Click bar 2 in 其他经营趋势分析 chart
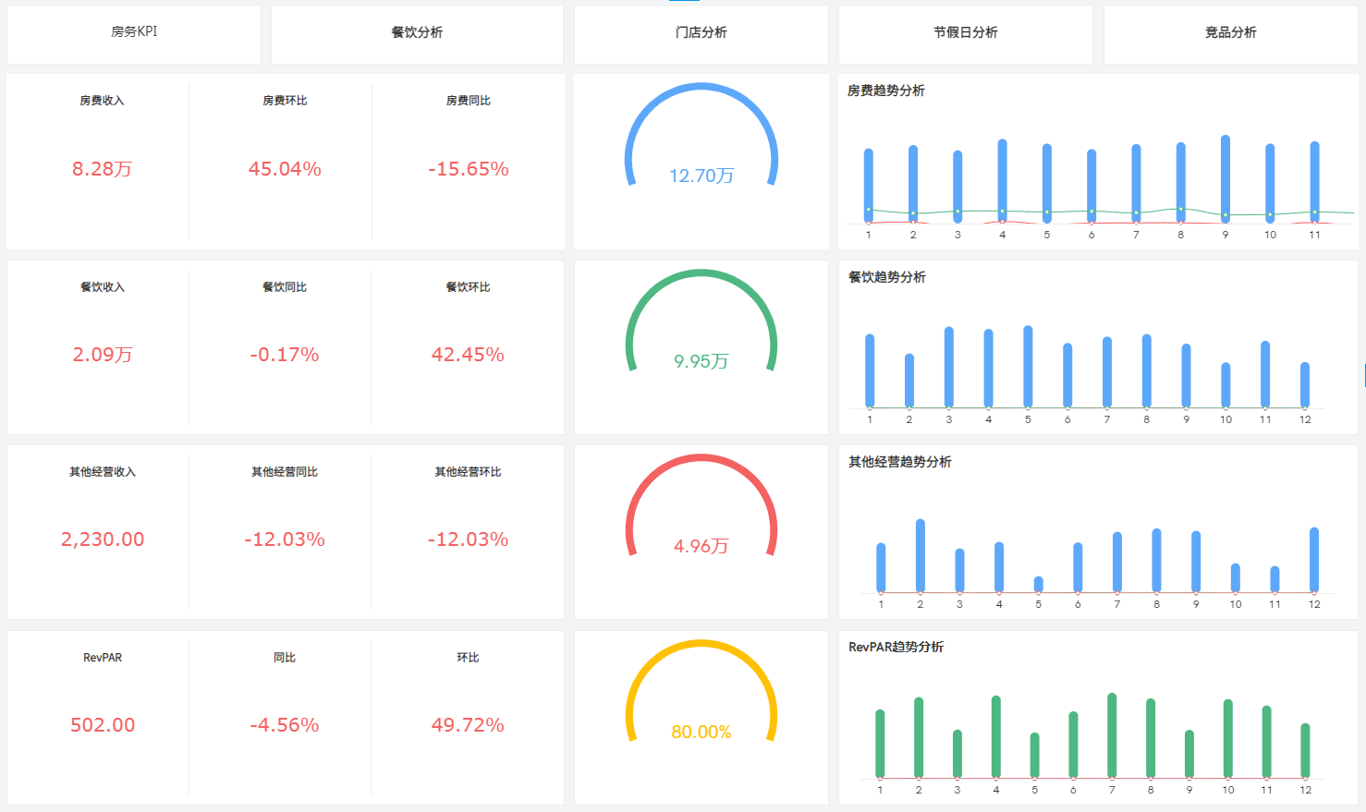The width and height of the screenshot is (1366, 812). (x=921, y=556)
